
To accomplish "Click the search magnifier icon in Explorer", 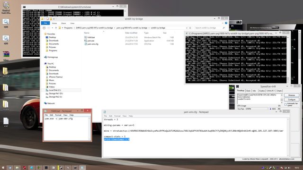I will tap(224, 28).
